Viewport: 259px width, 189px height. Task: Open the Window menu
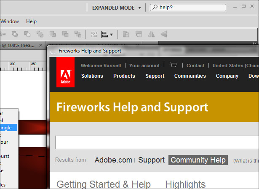[10, 21]
